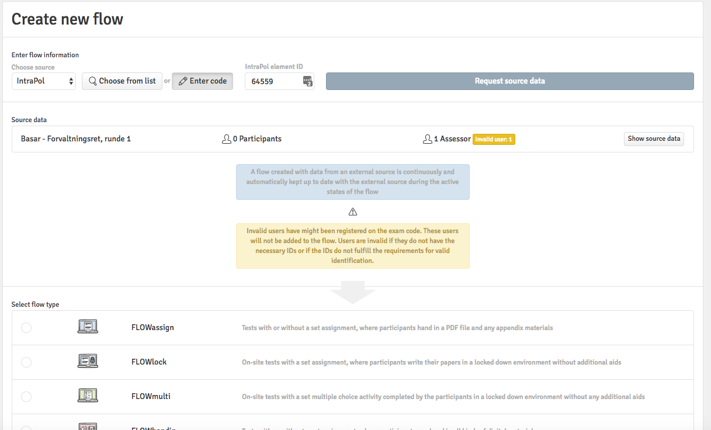
Task: Click the password manager icon in ID field
Action: [307, 81]
